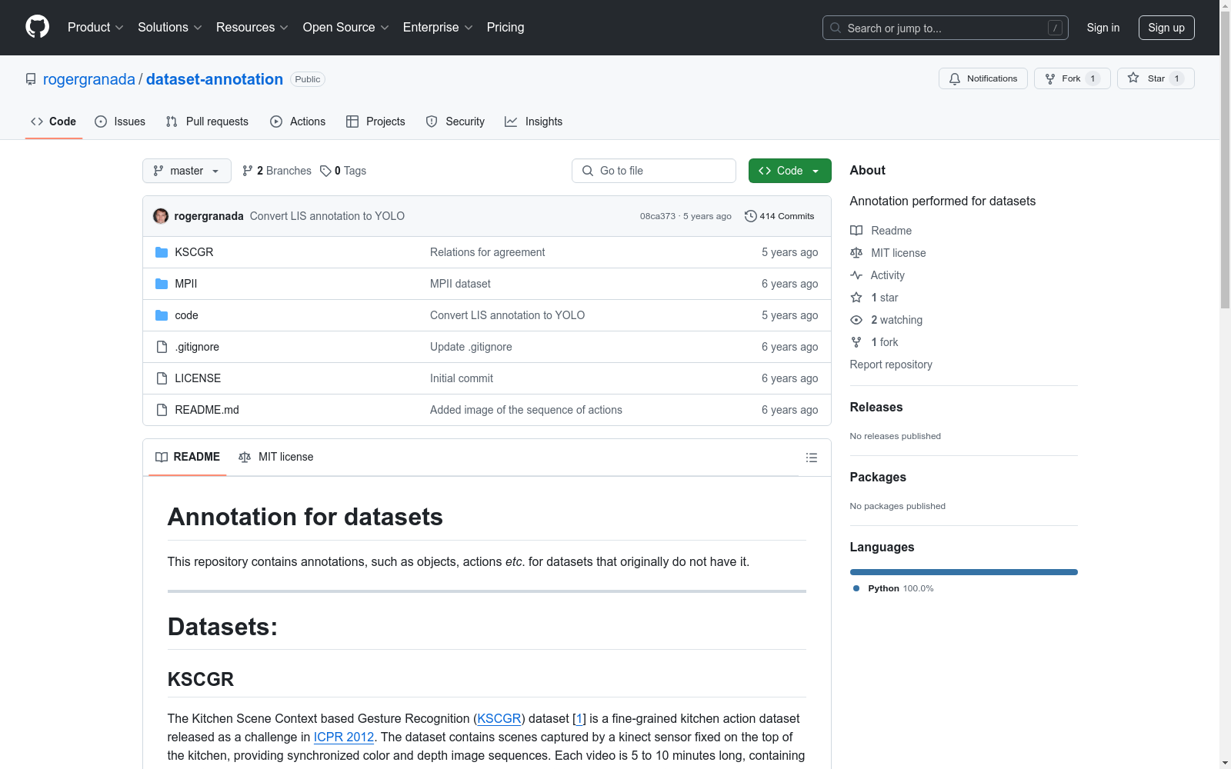Expand the Solutions menu
The width and height of the screenshot is (1231, 769).
(170, 27)
